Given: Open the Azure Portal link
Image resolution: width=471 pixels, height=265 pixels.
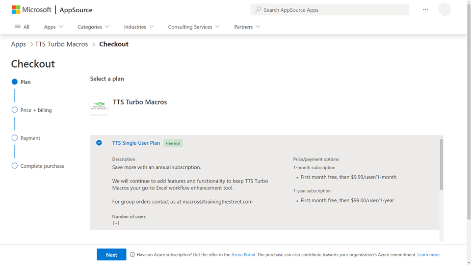Looking at the screenshot, I should click(243, 255).
